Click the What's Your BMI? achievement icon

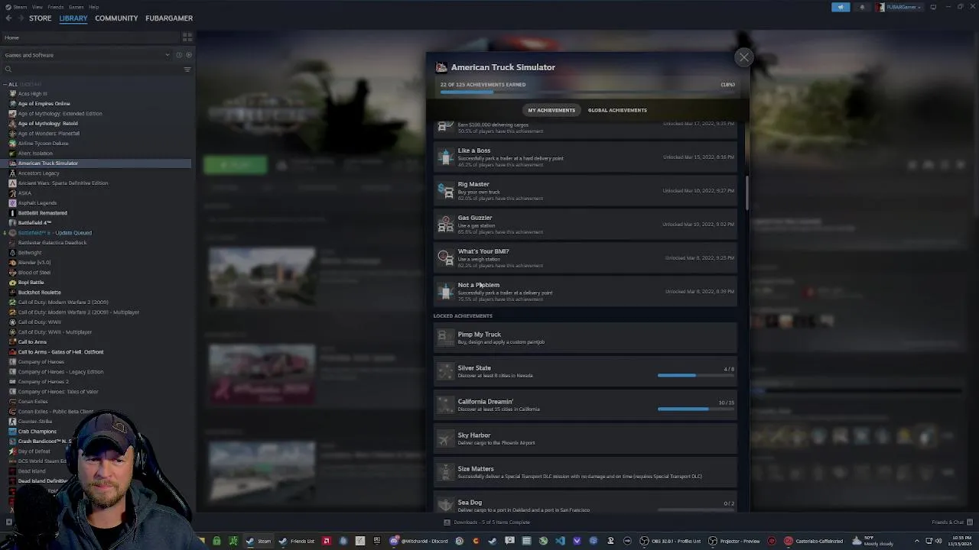click(445, 257)
